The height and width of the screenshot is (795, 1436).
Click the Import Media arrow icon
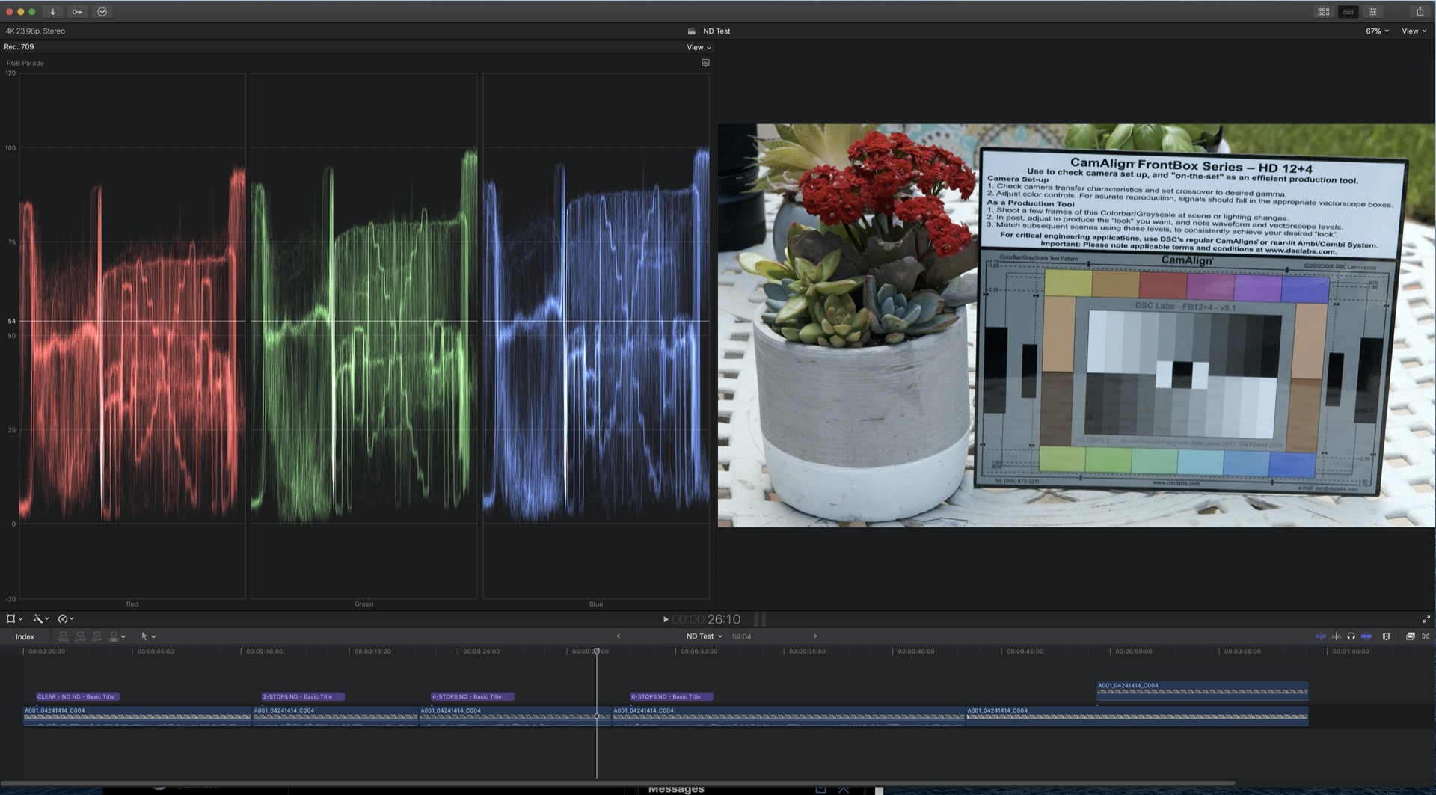click(52, 12)
